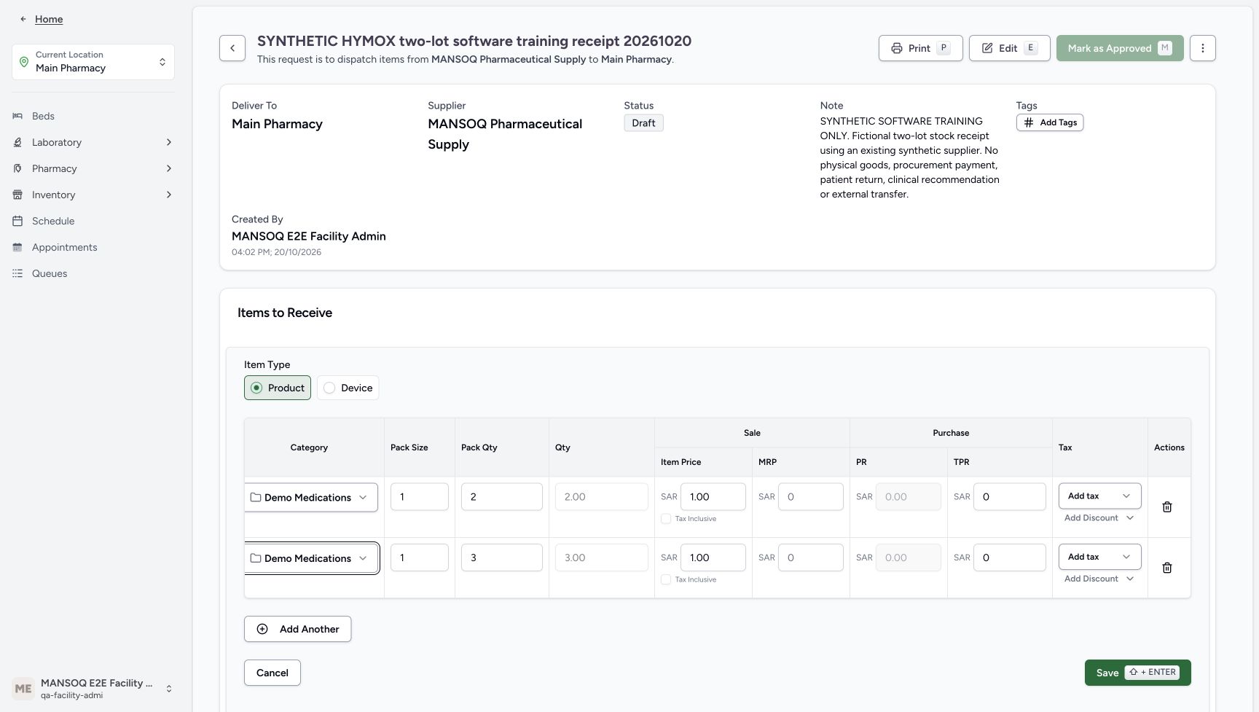1259x712 pixels.
Task: Click the Add Tags button
Action: 1050,122
